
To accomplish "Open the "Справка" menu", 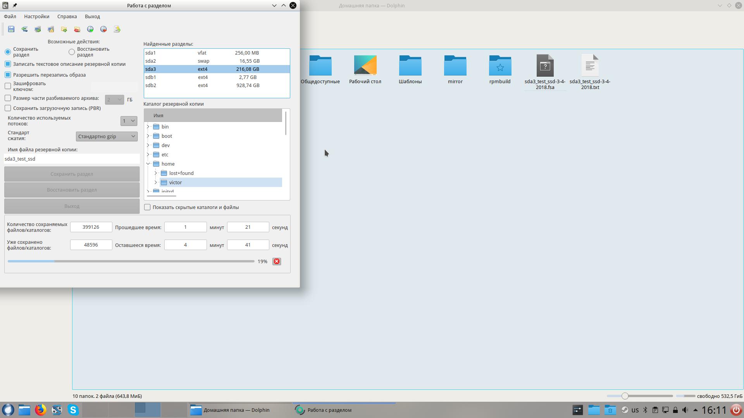I will [x=67, y=16].
